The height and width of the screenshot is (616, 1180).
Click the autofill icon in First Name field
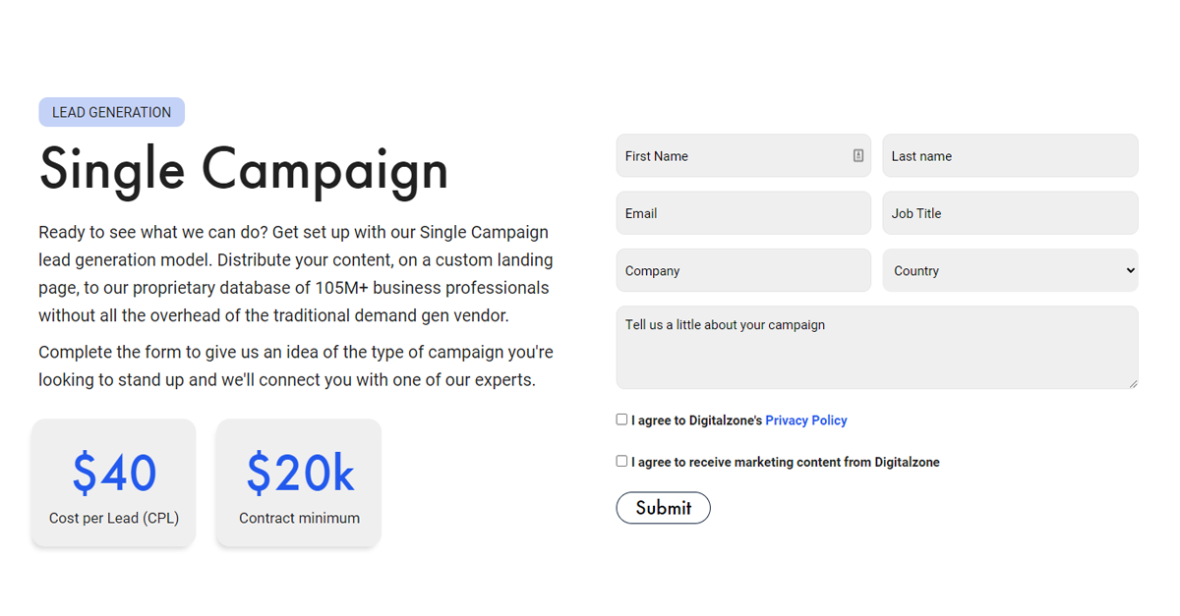tap(856, 155)
